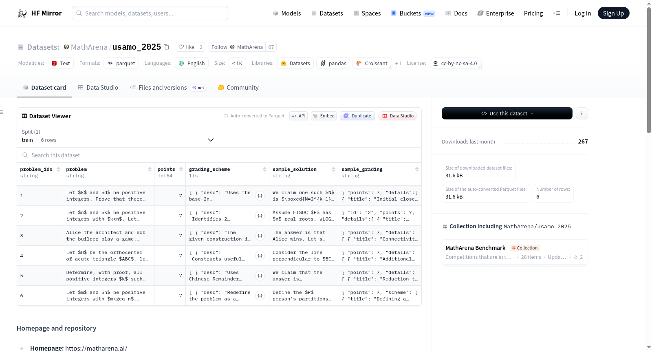Select the pandas library tag
Image resolution: width=652 pixels, height=351 pixels.
pos(333,63)
